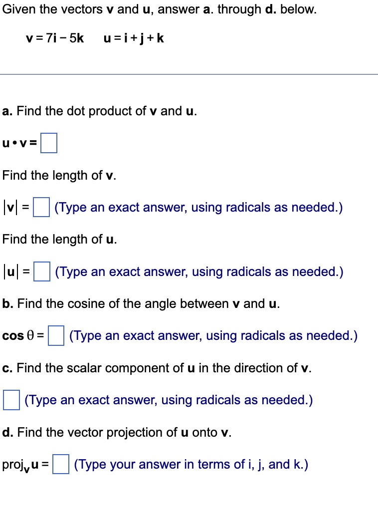Click the problem statement heading text
This screenshot has width=378, height=529.
pyautogui.click(x=160, y=9)
